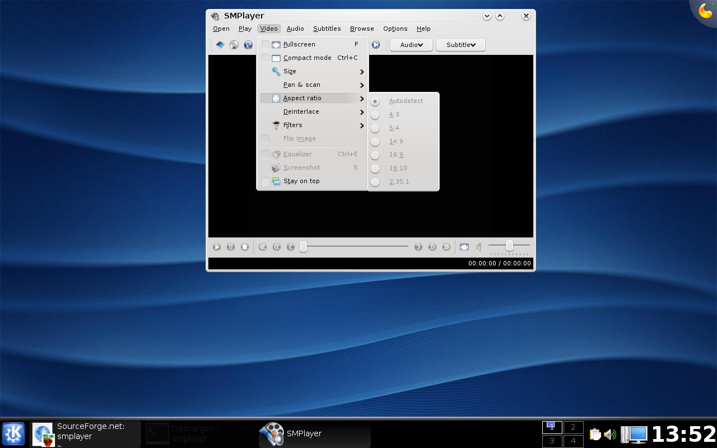Expand the Deinterlace submenu

[362, 112]
